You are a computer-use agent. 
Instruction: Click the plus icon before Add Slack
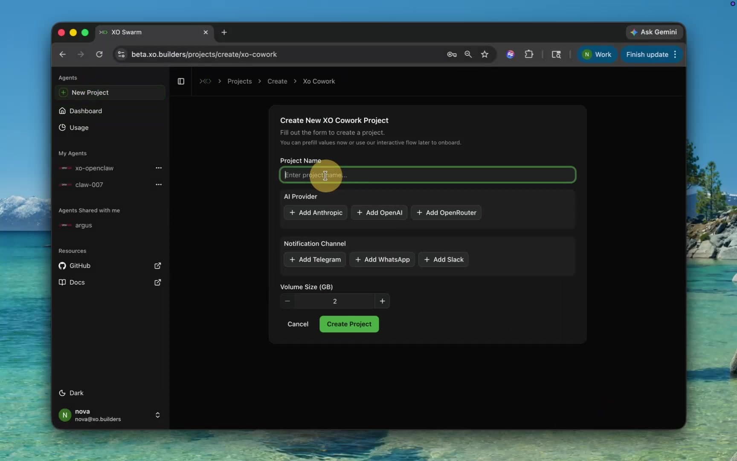pos(427,260)
